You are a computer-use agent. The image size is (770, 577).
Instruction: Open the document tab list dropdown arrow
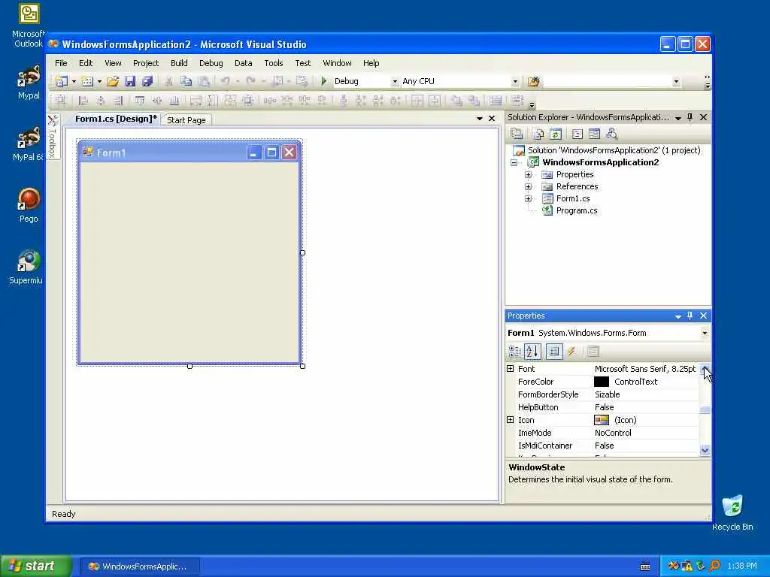click(x=479, y=118)
